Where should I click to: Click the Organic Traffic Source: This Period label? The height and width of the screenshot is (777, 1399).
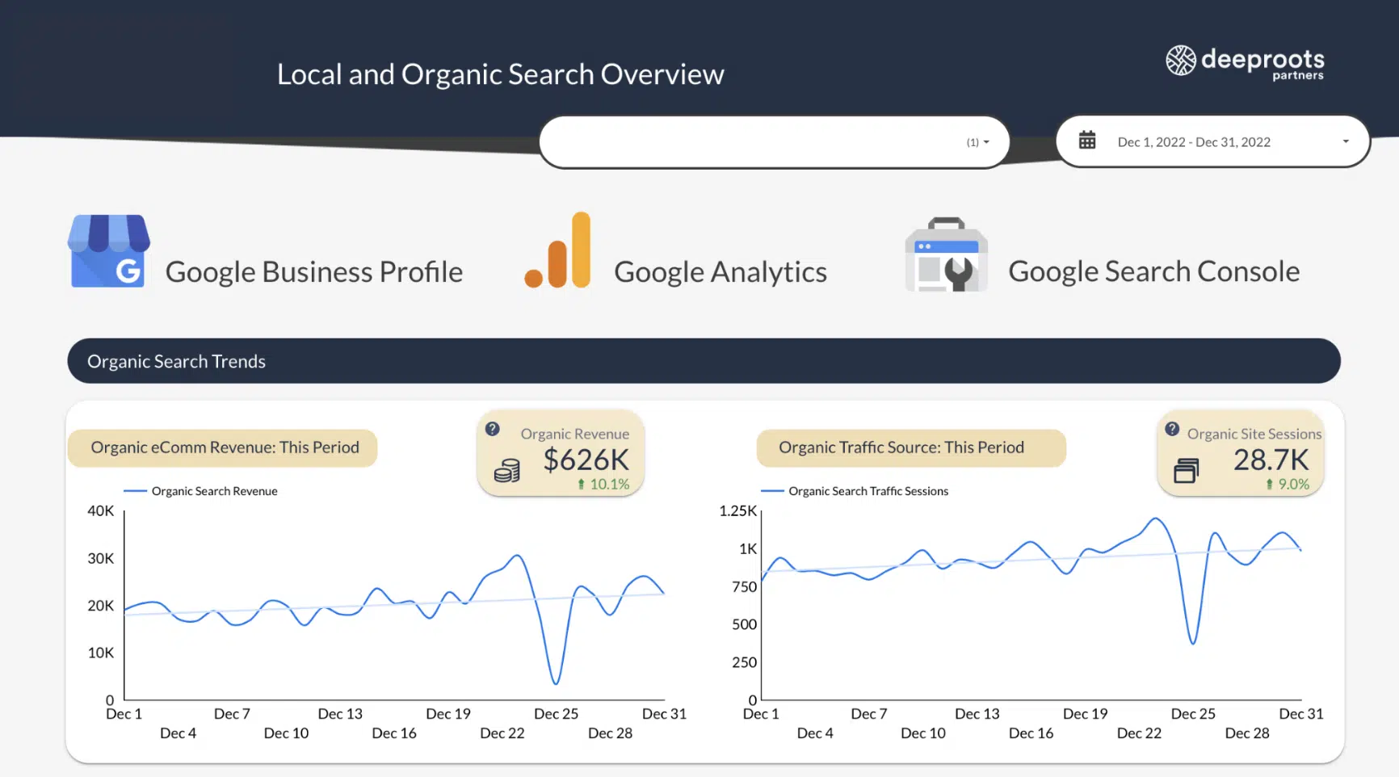[901, 447]
